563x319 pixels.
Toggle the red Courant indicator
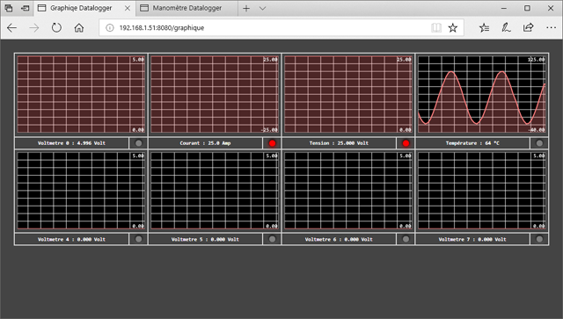click(272, 143)
